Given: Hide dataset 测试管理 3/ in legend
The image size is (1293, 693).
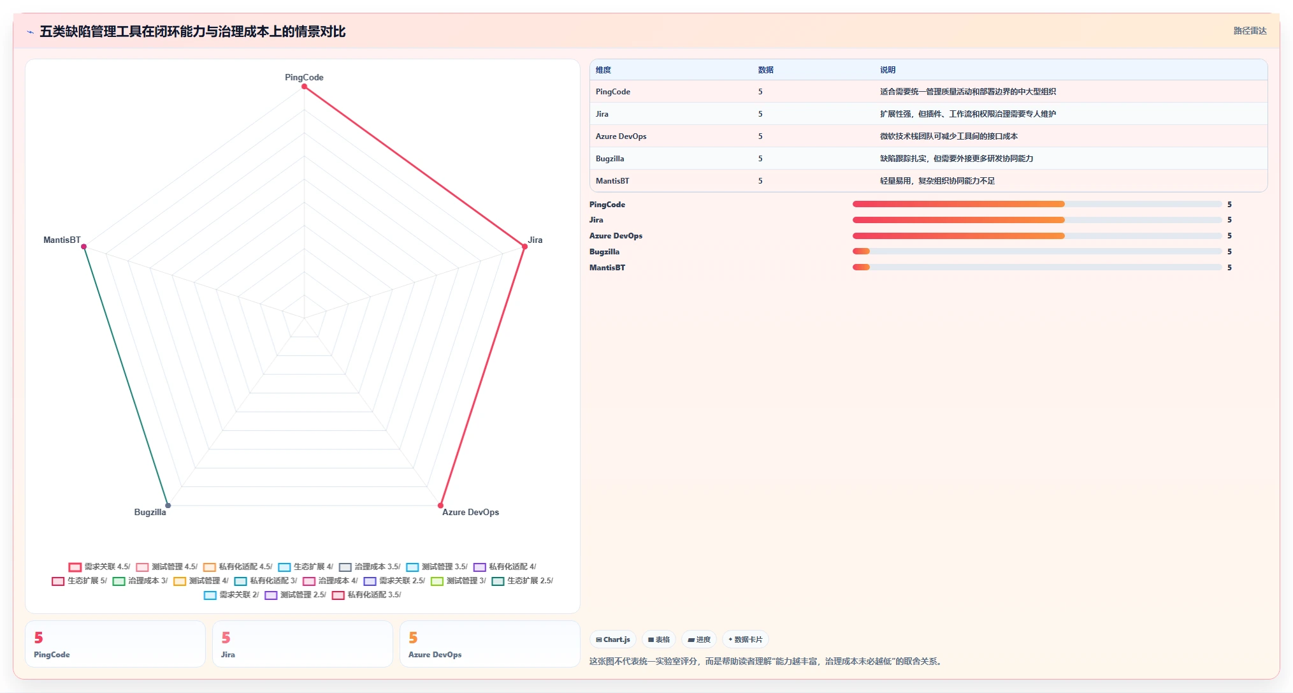Looking at the screenshot, I should [458, 581].
